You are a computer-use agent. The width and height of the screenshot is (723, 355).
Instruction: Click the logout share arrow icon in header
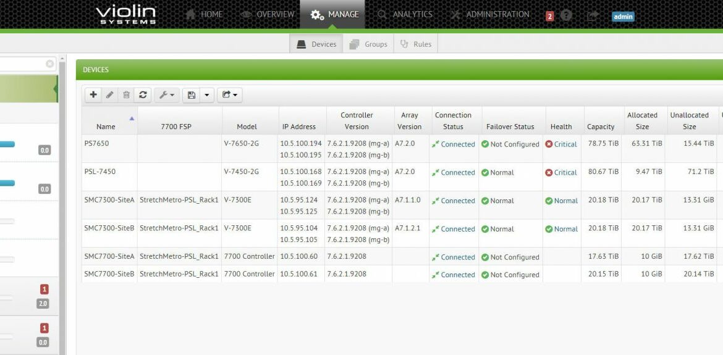[593, 15]
